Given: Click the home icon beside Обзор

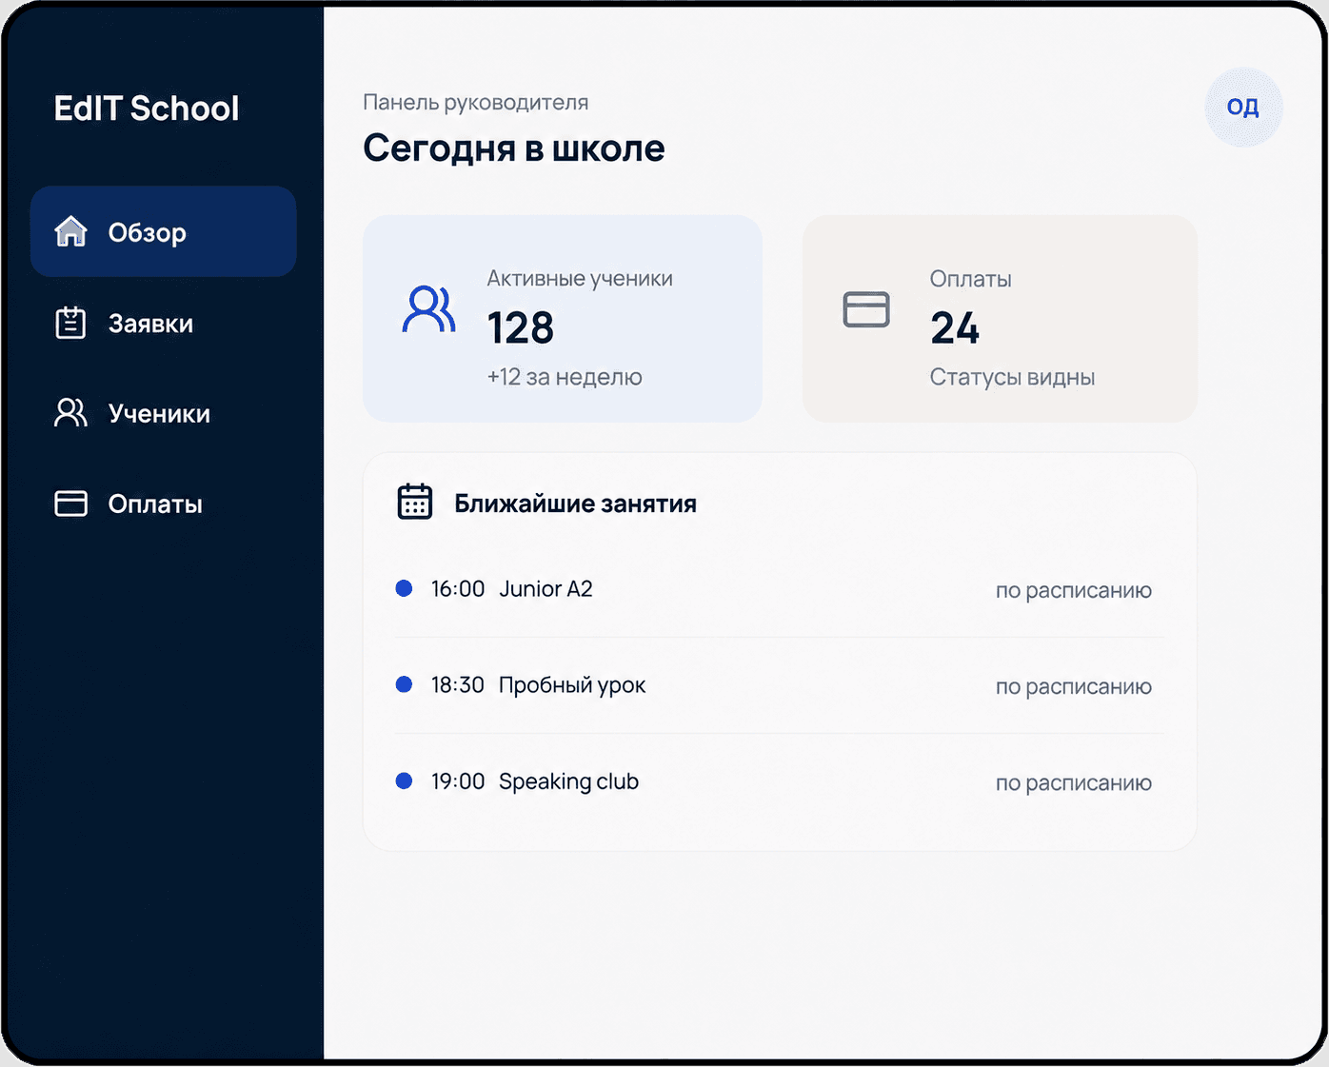Looking at the screenshot, I should 70,231.
